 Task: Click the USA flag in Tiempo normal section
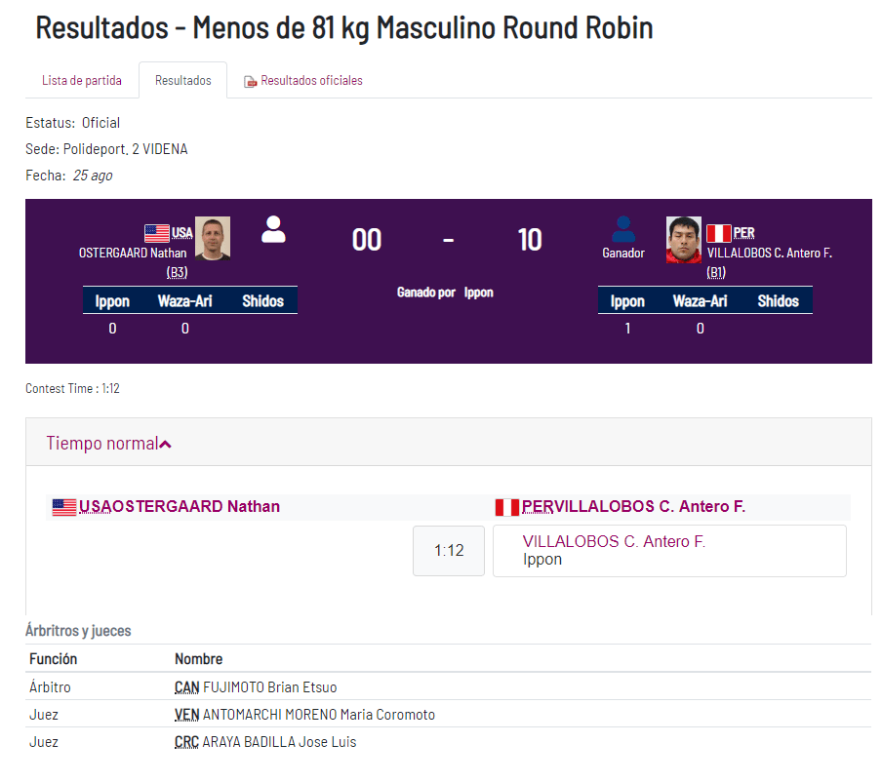(x=64, y=507)
